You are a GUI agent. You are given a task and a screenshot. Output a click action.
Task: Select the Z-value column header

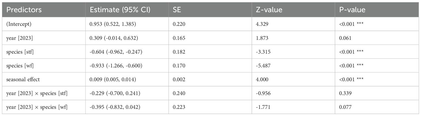268,10
